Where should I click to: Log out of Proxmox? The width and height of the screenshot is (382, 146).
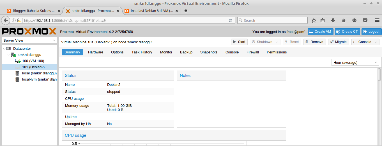tap(371, 32)
